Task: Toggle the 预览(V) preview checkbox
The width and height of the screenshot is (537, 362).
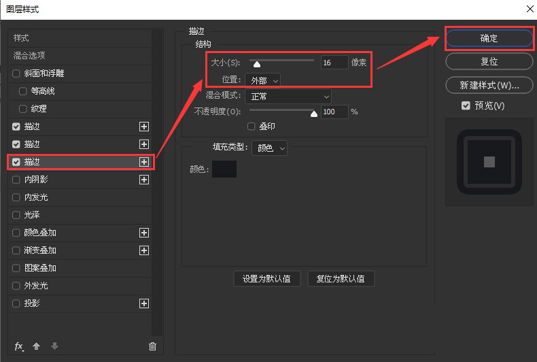Action: [x=466, y=105]
